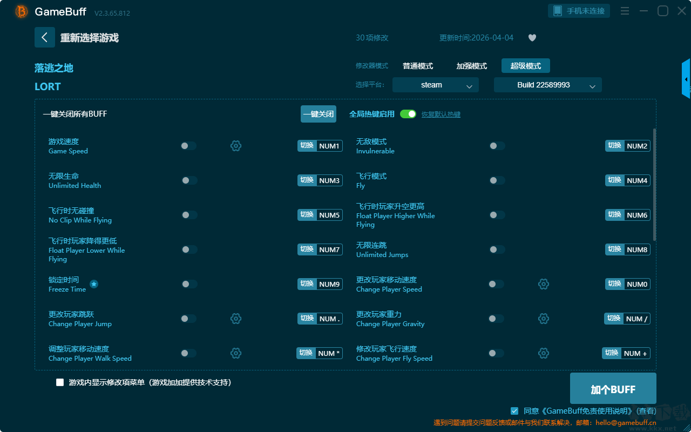Click the 切换 button for NUM3

pyautogui.click(x=307, y=180)
